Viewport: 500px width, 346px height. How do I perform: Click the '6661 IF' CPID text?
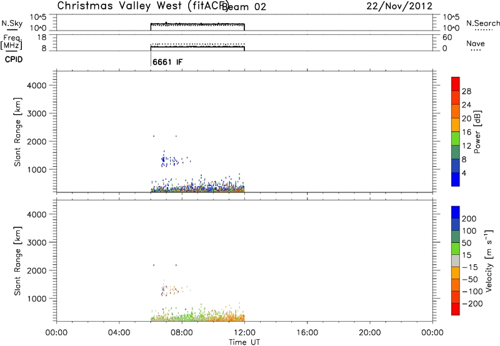click(167, 62)
